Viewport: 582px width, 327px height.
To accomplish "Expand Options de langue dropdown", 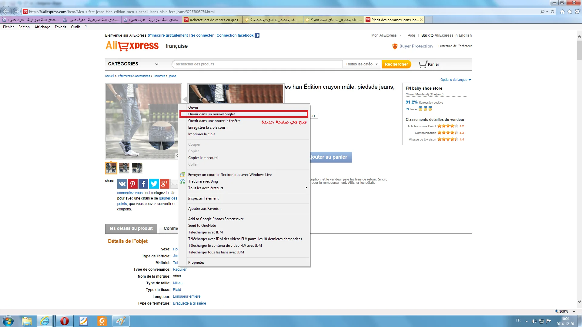I will coord(455,80).
